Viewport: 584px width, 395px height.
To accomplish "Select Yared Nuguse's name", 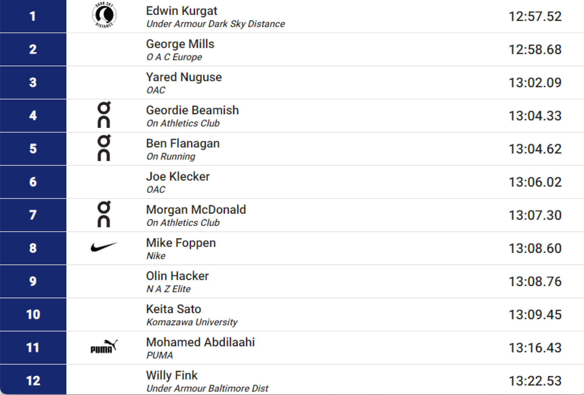I will [184, 77].
